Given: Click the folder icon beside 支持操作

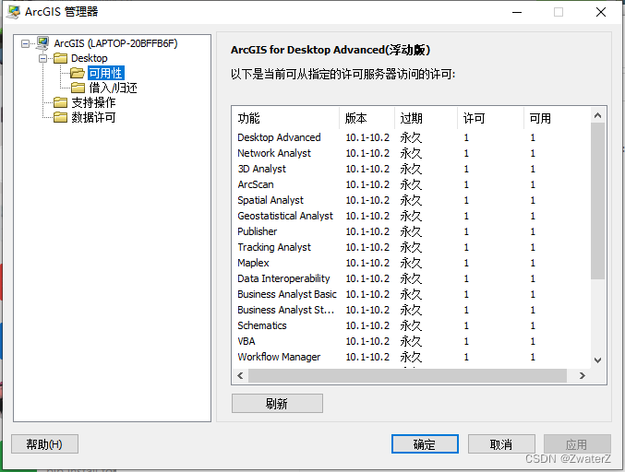Looking at the screenshot, I should coord(61,102).
